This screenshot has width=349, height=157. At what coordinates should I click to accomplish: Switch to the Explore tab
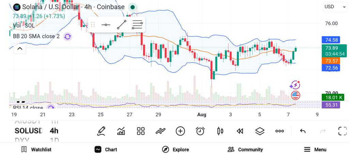176,150
